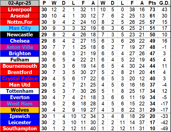Image resolution: width=171 pixels, height=132 pixels.
Task: Select the Pts column header
Action: [x=152, y=3]
